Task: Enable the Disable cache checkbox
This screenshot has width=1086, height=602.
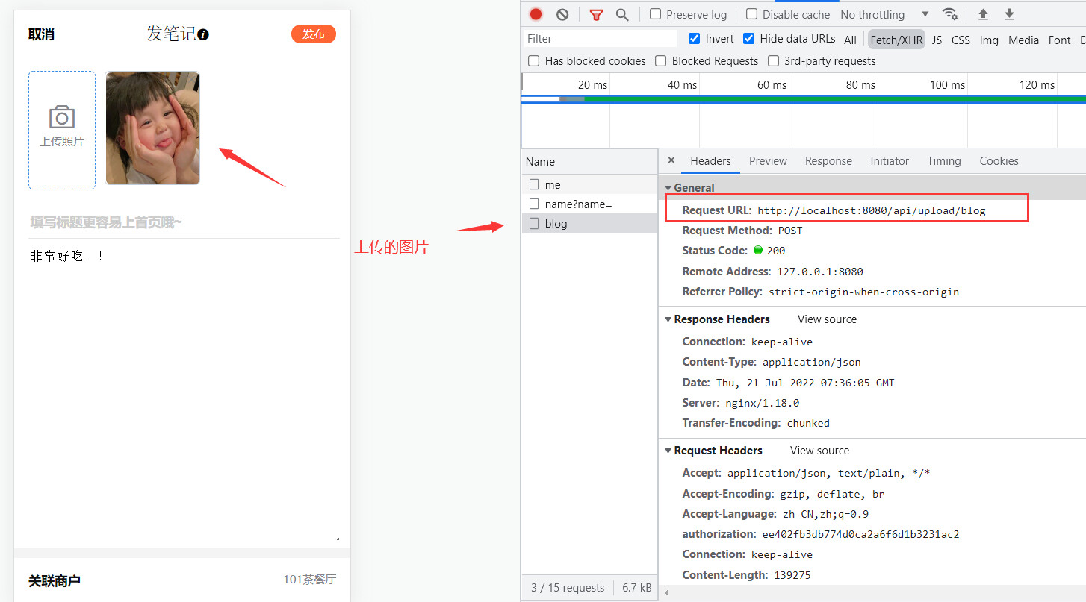Action: tap(752, 14)
